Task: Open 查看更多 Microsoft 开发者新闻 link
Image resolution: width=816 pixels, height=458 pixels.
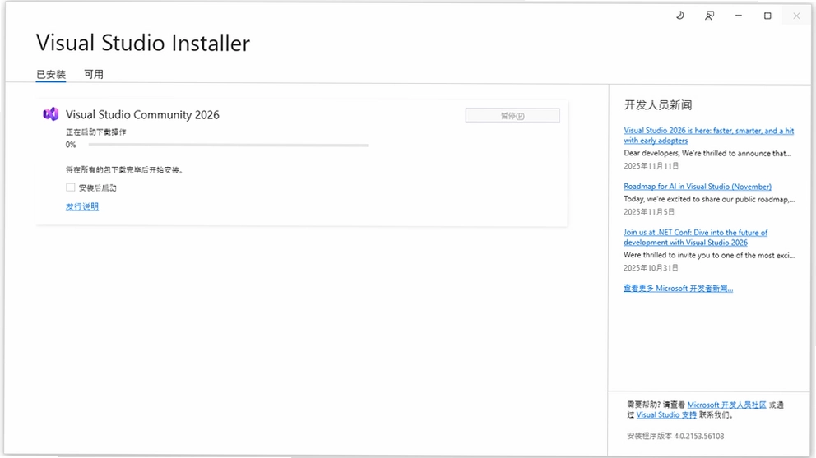Action: click(x=678, y=289)
